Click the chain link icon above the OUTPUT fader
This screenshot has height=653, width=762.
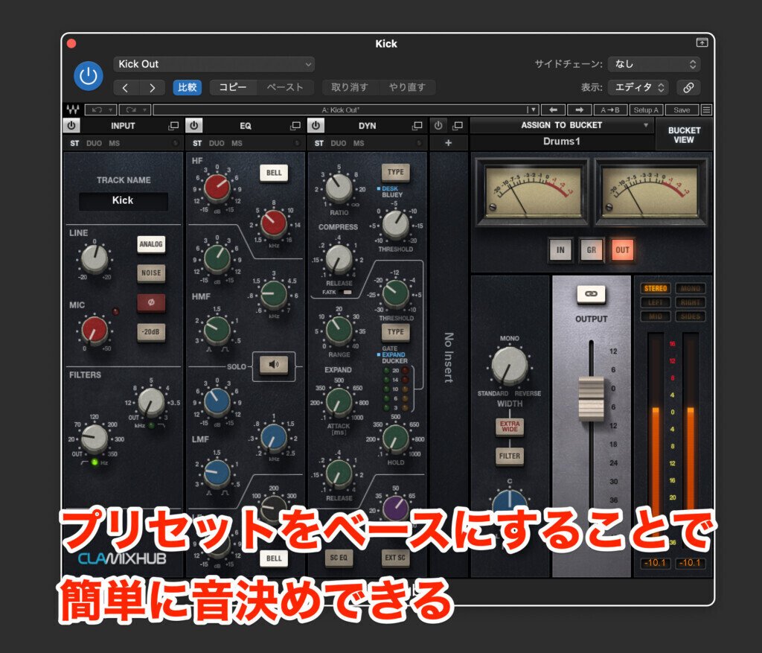tap(592, 293)
